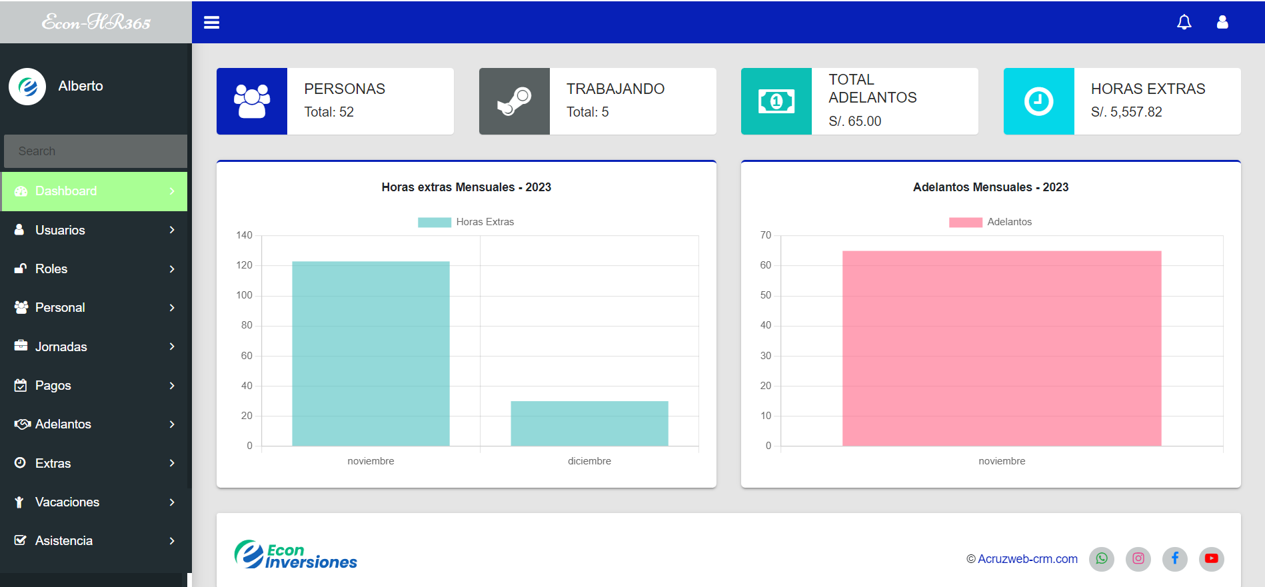Open the Usuarios menu item

(x=95, y=230)
